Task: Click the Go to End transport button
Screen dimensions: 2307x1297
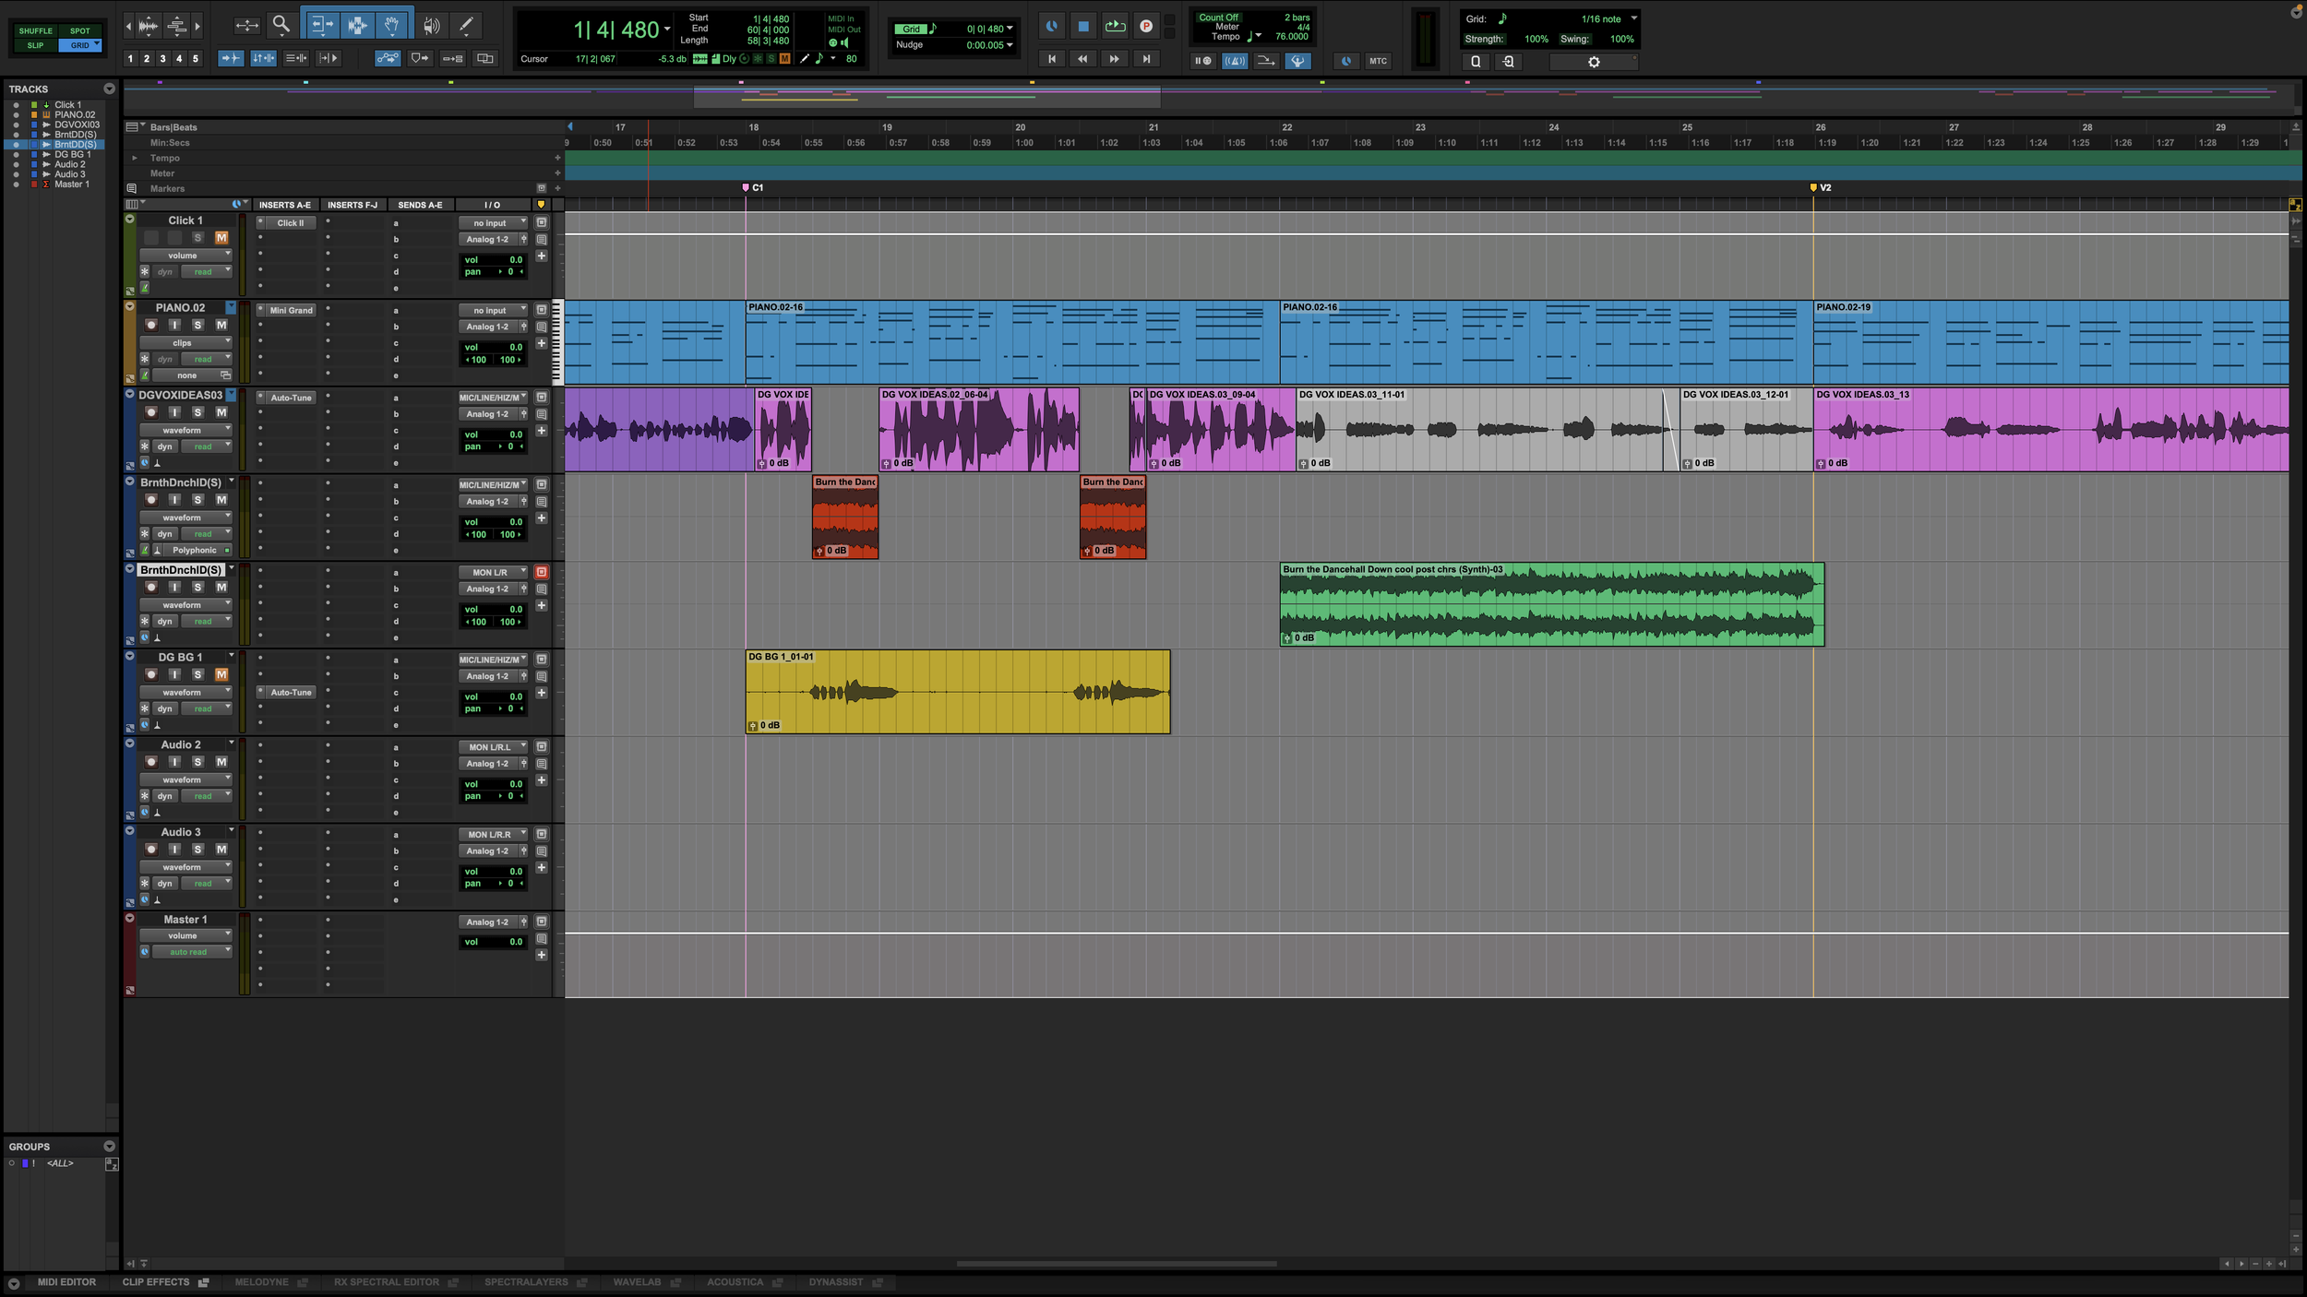Action: tap(1146, 59)
